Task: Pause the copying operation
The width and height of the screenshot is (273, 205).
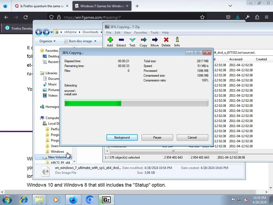Action: (157, 137)
